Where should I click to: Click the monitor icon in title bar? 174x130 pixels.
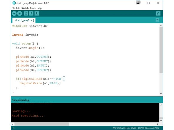pos(138,3)
